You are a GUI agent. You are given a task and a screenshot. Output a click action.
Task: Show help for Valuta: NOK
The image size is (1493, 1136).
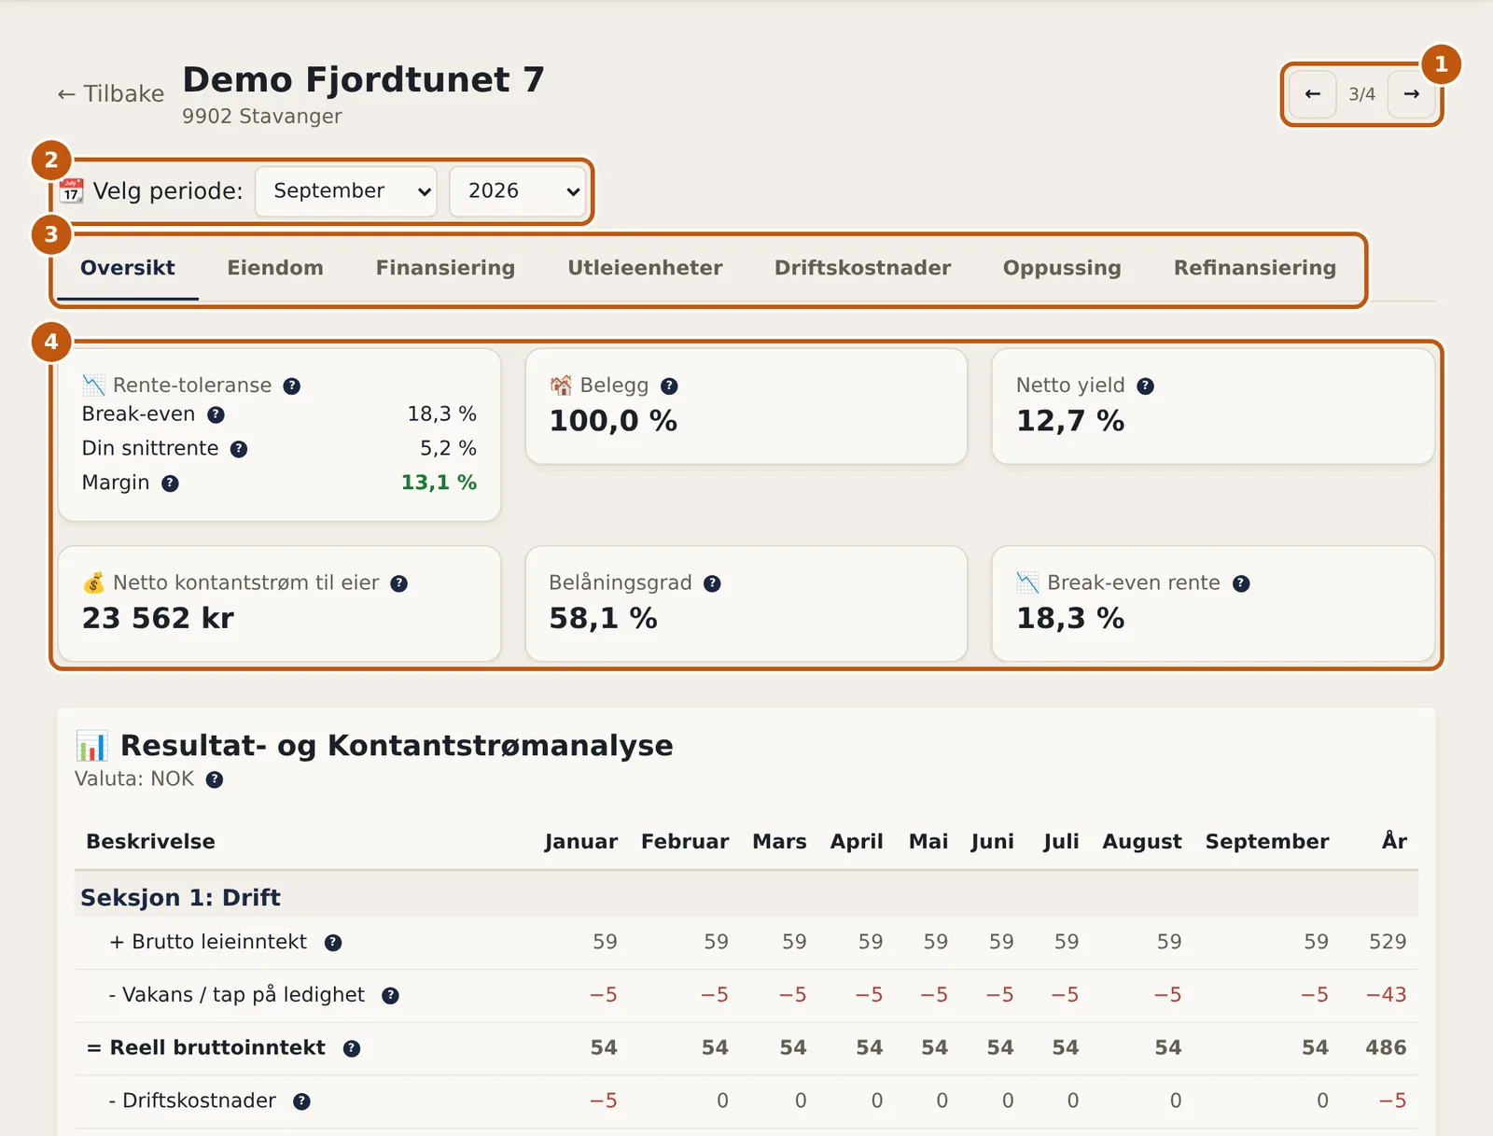point(215,779)
